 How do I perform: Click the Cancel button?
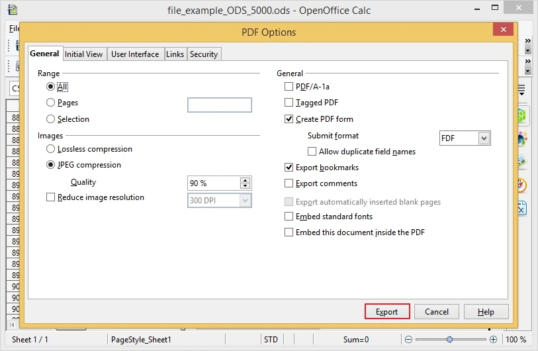pyautogui.click(x=437, y=311)
